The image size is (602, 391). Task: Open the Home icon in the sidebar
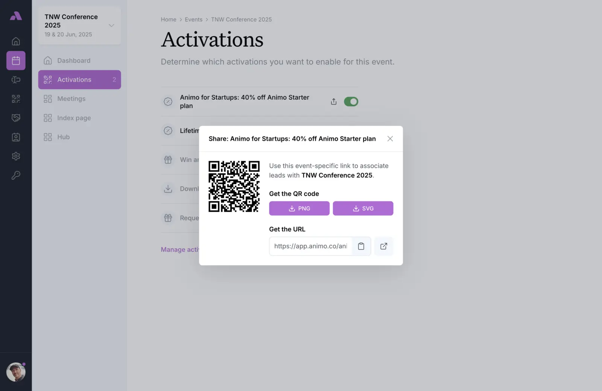[x=16, y=41]
